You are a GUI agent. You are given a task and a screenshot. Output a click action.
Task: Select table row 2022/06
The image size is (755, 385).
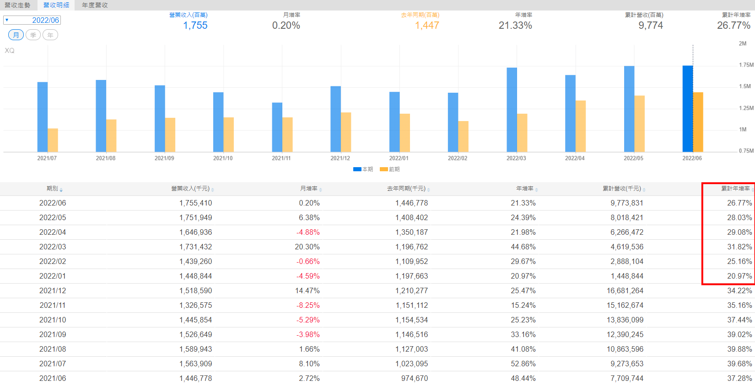tap(377, 203)
